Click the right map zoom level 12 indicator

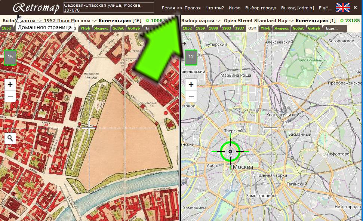coord(191,57)
